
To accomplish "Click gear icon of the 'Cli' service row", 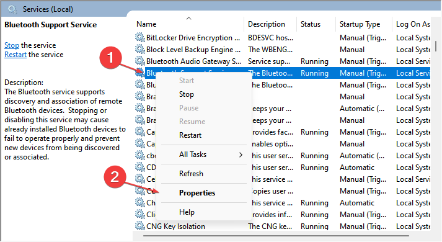I will click(140, 214).
